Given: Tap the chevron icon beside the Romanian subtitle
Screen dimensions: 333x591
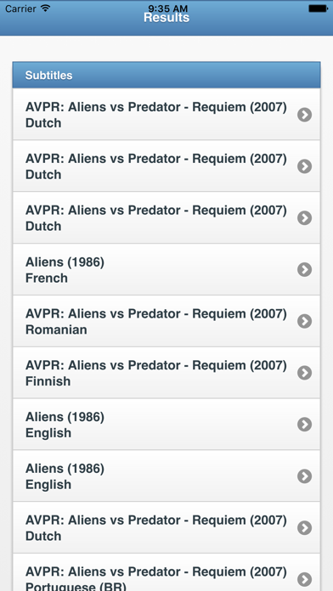Looking at the screenshot, I should (304, 321).
